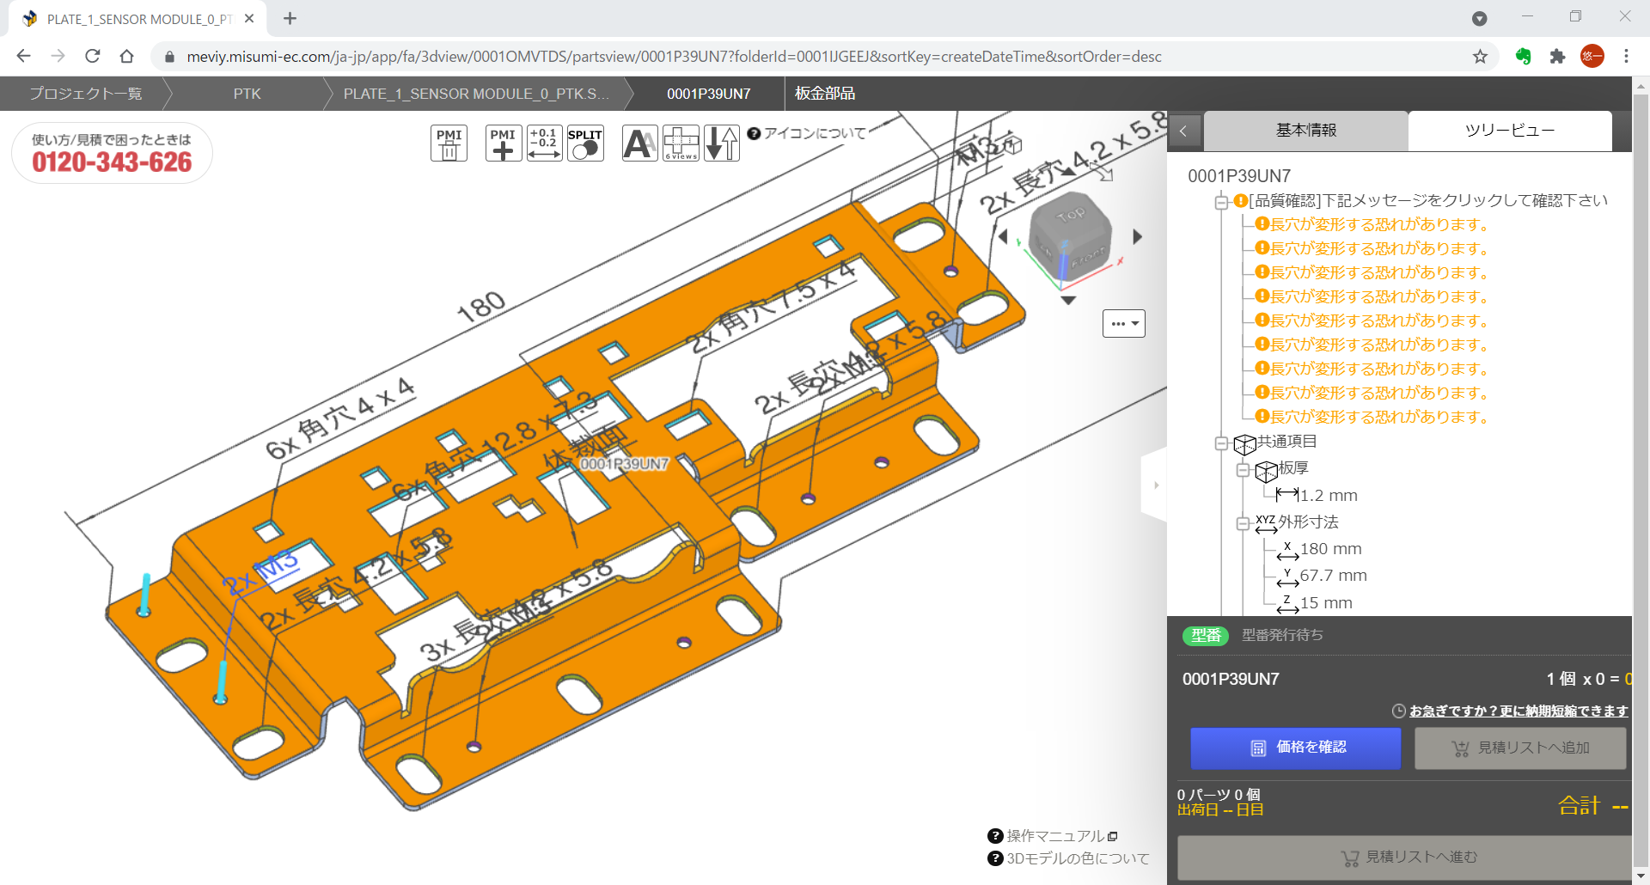This screenshot has width=1650, height=885.
Task: Click the large A text size icon
Action: [639, 143]
